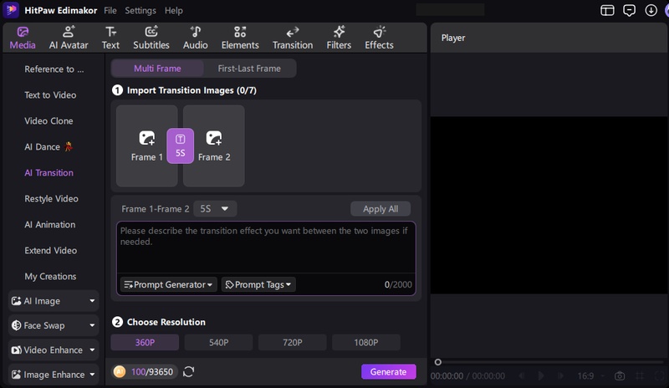Screen dimensions: 669x388
Task: Select 1080P resolution
Action: click(x=366, y=342)
